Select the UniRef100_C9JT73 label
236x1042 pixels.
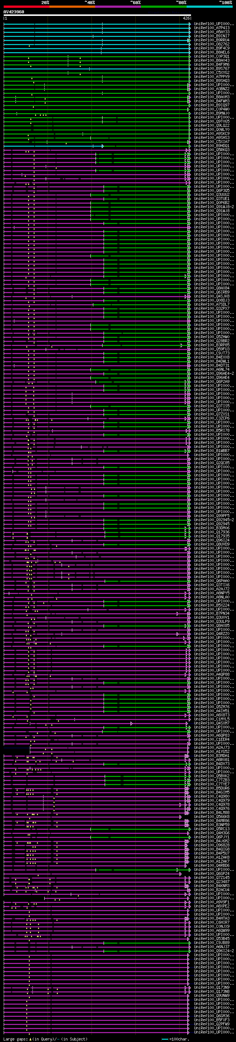tap(212, 353)
